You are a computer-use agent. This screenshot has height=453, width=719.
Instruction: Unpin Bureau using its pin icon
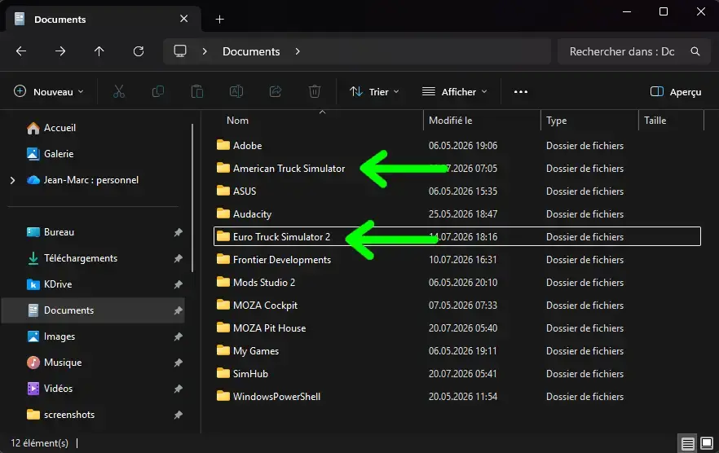179,232
